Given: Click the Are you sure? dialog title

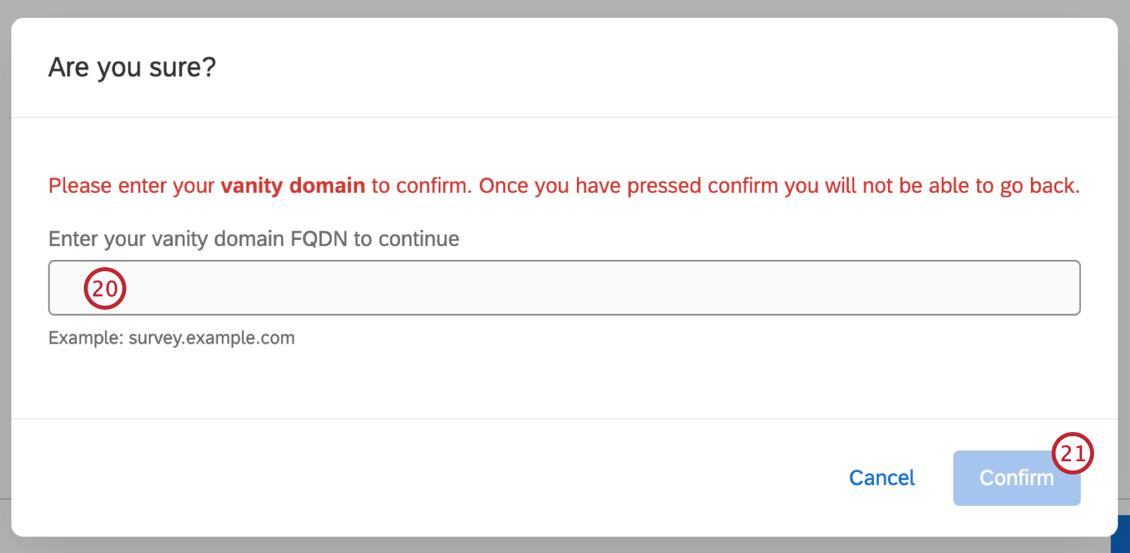Looking at the screenshot, I should (x=132, y=66).
